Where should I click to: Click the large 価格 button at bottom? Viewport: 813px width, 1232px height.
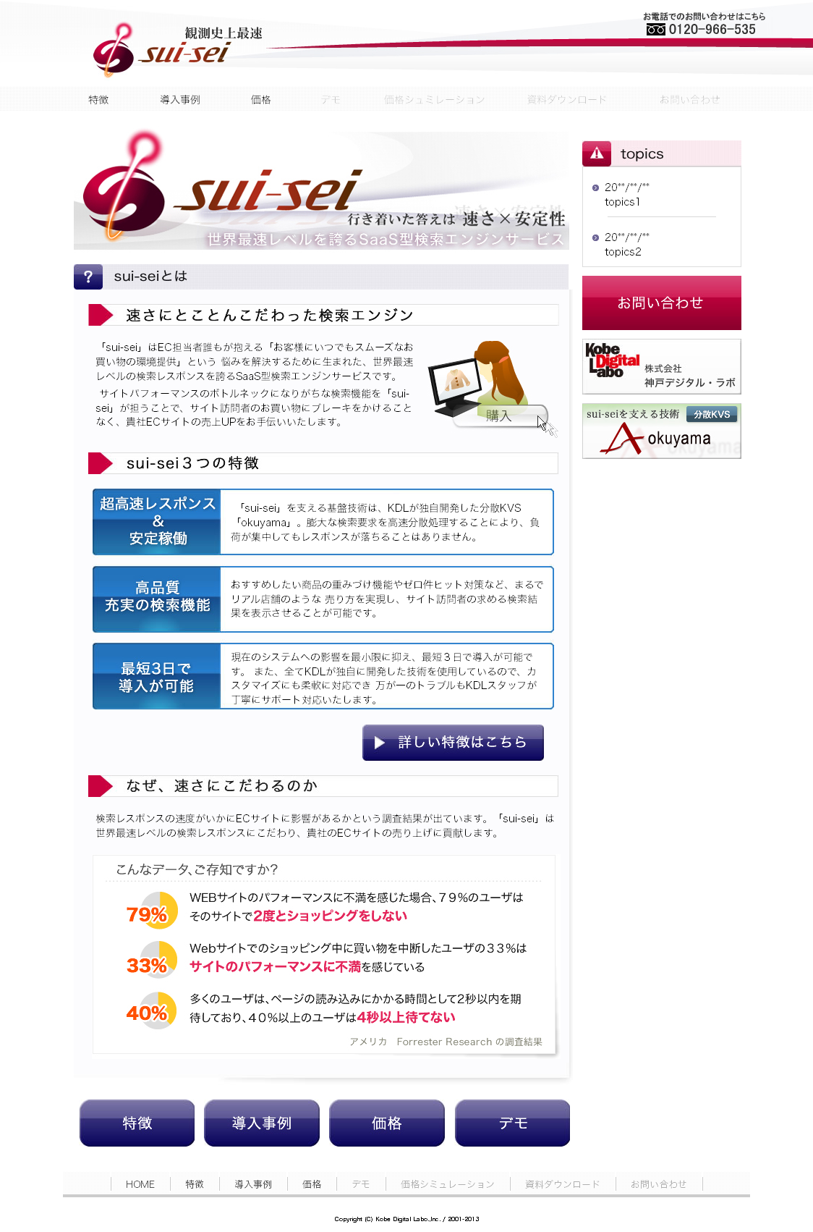pos(387,1123)
